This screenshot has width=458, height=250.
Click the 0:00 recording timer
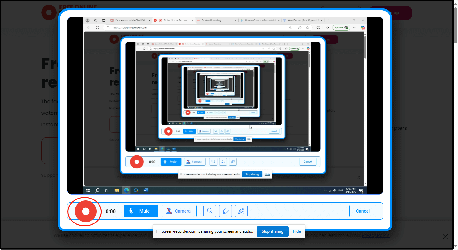111,211
